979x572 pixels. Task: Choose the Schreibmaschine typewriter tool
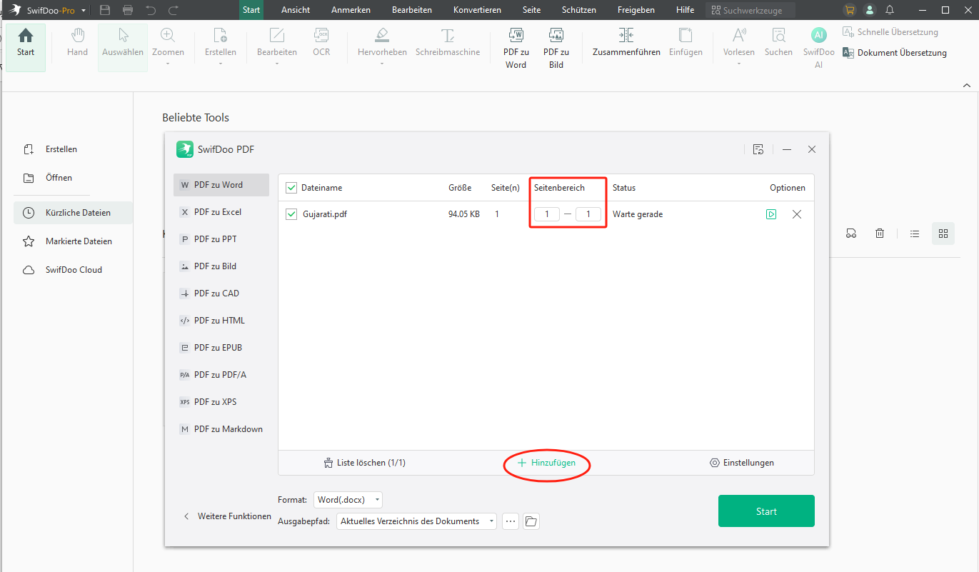point(448,43)
